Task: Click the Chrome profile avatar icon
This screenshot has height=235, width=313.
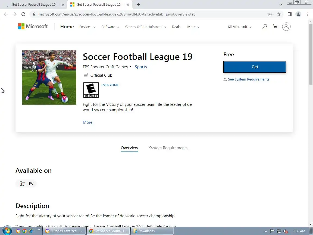Action: tap(298, 14)
